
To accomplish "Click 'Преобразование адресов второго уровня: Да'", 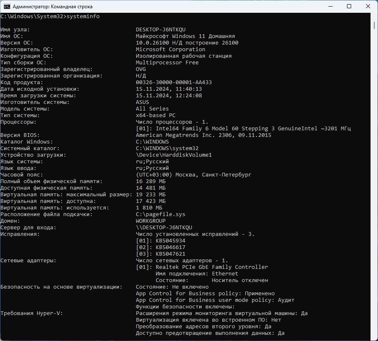I will pyautogui.click(x=204, y=327).
